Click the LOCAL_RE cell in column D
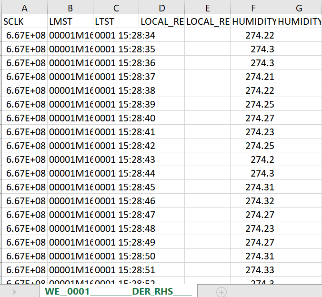Image resolution: width=322 pixels, height=297 pixels. (x=162, y=21)
